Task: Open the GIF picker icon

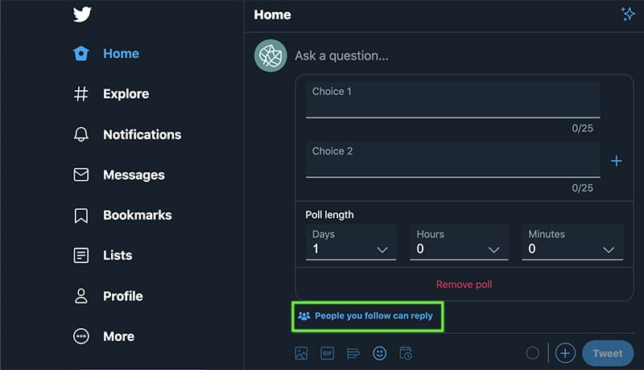Action: click(327, 353)
